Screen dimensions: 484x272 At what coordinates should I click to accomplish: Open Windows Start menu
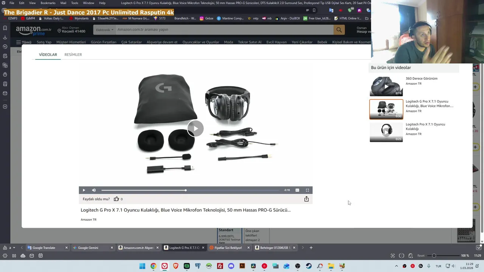click(x=142, y=266)
